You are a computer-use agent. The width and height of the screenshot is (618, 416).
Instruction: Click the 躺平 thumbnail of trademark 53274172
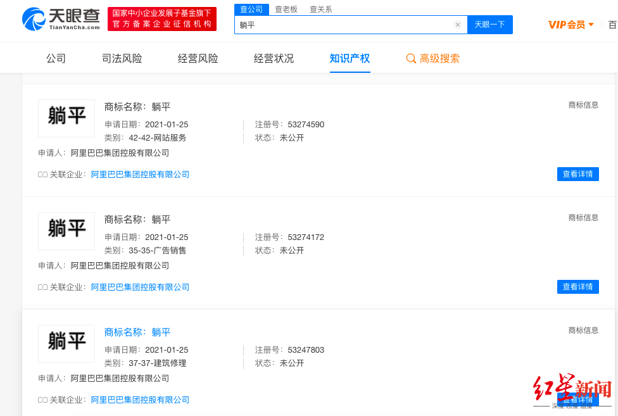point(66,231)
